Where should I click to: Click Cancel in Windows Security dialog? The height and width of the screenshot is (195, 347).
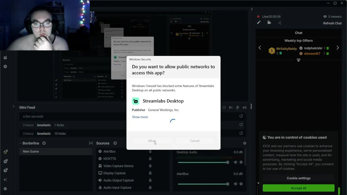click(195, 141)
